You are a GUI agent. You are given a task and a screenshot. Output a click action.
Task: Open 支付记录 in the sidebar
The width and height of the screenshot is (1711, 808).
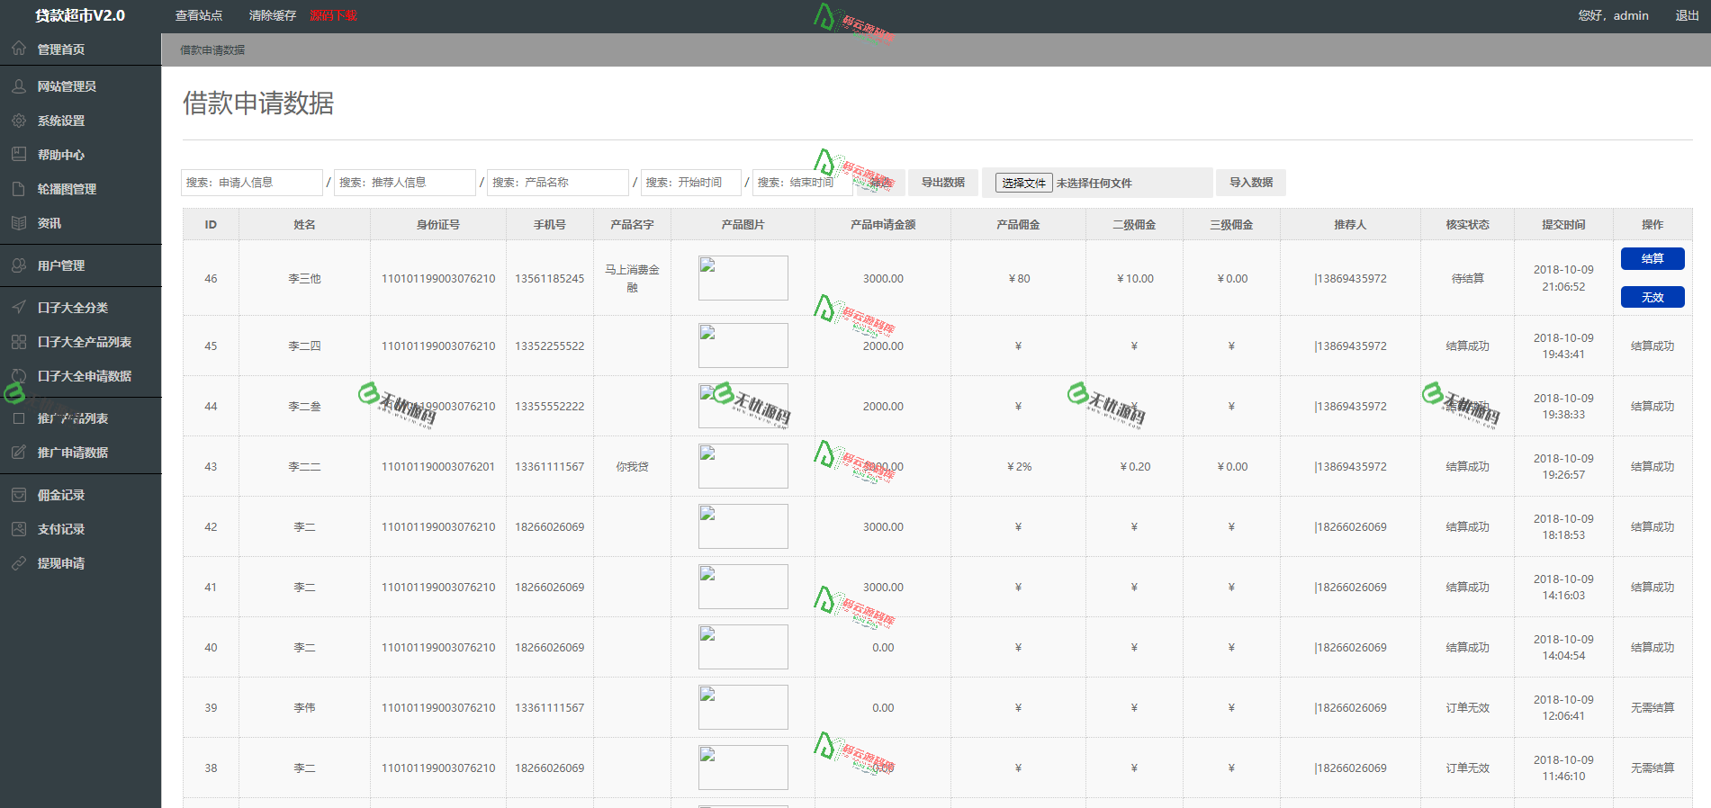60,529
